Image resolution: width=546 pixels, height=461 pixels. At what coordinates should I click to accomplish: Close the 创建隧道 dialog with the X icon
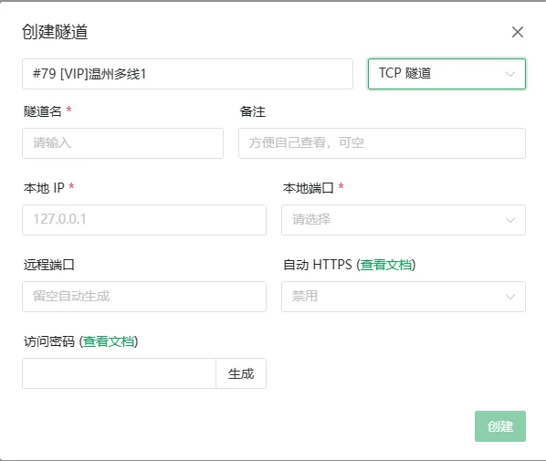(518, 32)
